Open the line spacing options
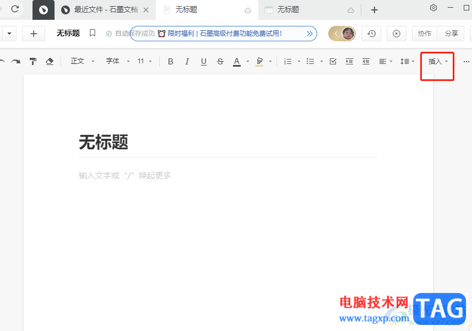This screenshot has height=331, width=472. [x=407, y=61]
